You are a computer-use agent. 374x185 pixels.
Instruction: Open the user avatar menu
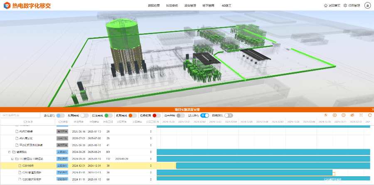tap(367, 5)
